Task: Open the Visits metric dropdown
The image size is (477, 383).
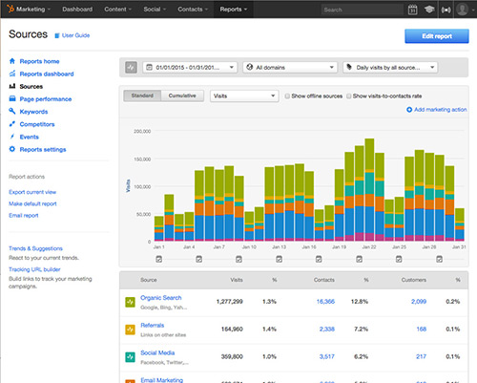Action: 244,96
